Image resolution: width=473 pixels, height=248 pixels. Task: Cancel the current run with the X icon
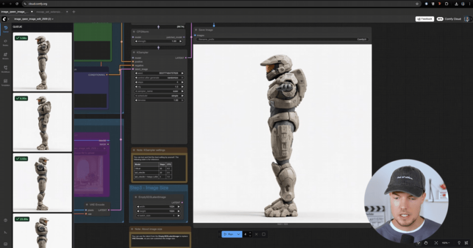click(x=256, y=234)
